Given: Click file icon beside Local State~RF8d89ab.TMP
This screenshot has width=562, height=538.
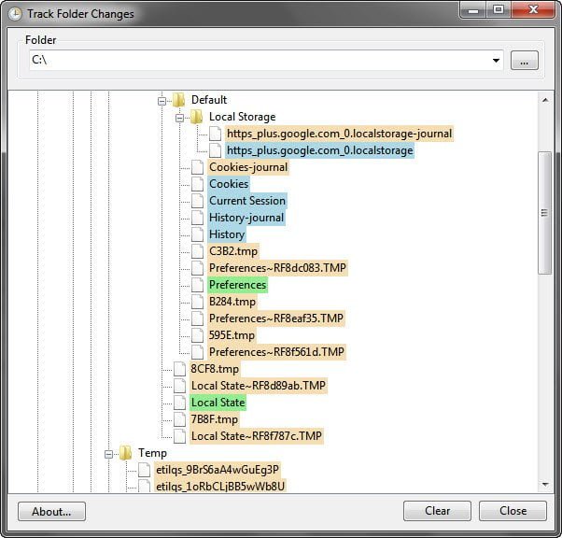Looking at the screenshot, I should 179,386.
